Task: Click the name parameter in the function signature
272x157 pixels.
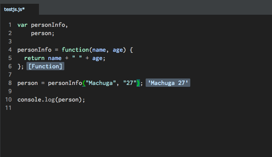Action: point(99,50)
